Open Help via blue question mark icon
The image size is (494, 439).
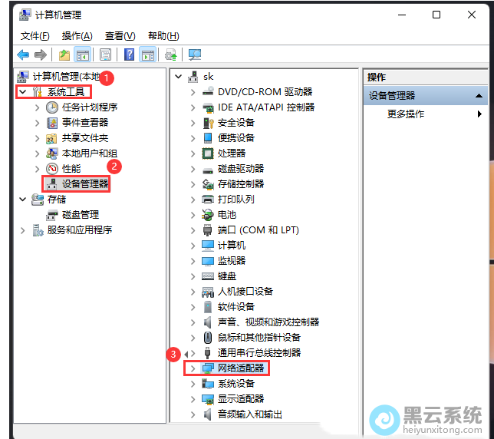point(129,54)
